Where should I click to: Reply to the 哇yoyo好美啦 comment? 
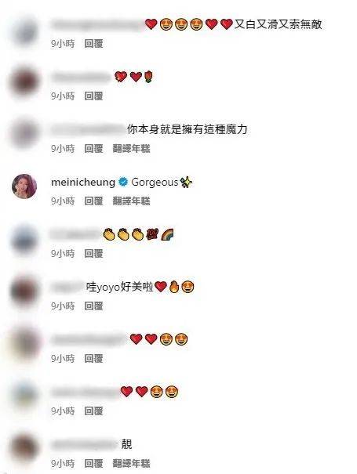93,306
